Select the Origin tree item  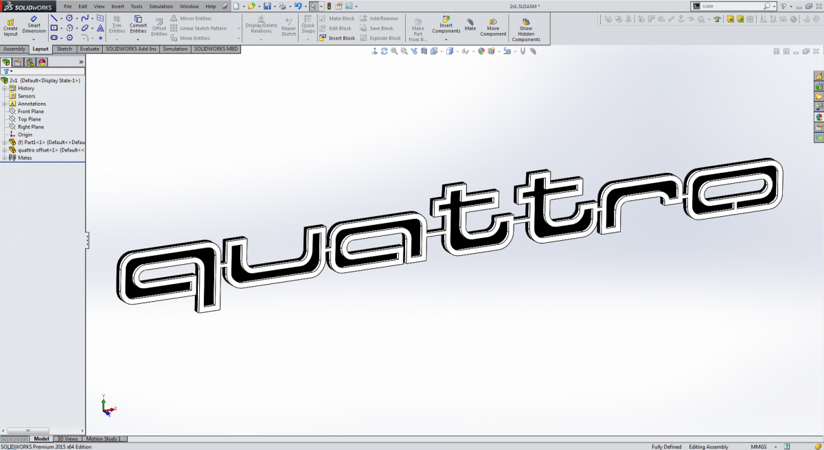21,134
